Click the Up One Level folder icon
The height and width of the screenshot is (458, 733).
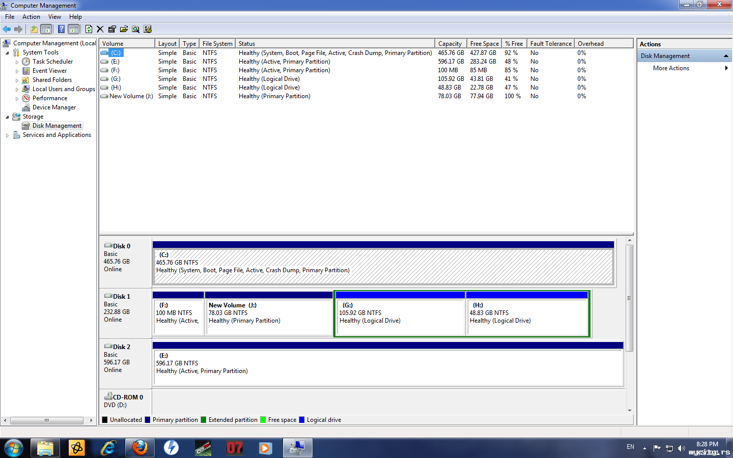[34, 29]
